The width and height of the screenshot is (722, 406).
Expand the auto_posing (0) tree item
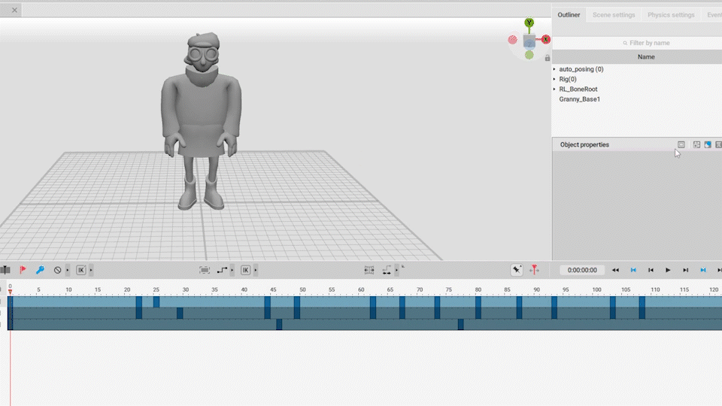pos(555,69)
